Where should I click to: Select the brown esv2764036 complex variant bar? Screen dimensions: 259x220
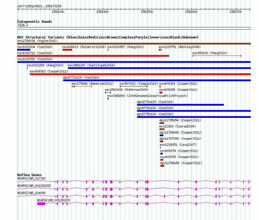pos(134,44)
